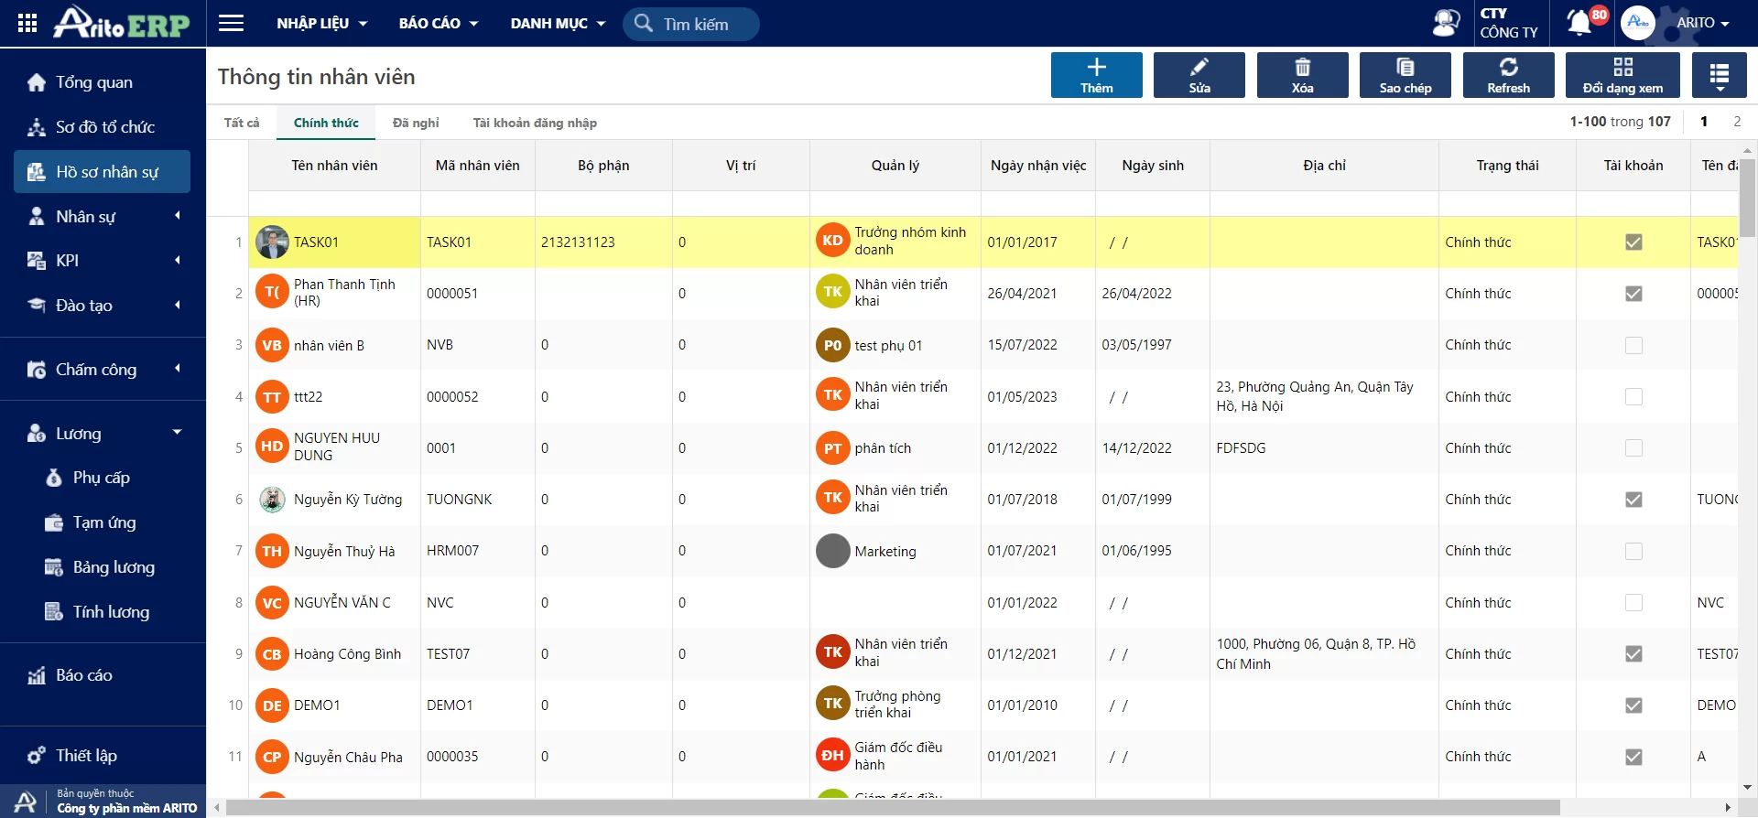Select the Tài khoản đăng nhập tab
This screenshot has width=1758, height=818.
[x=535, y=123]
